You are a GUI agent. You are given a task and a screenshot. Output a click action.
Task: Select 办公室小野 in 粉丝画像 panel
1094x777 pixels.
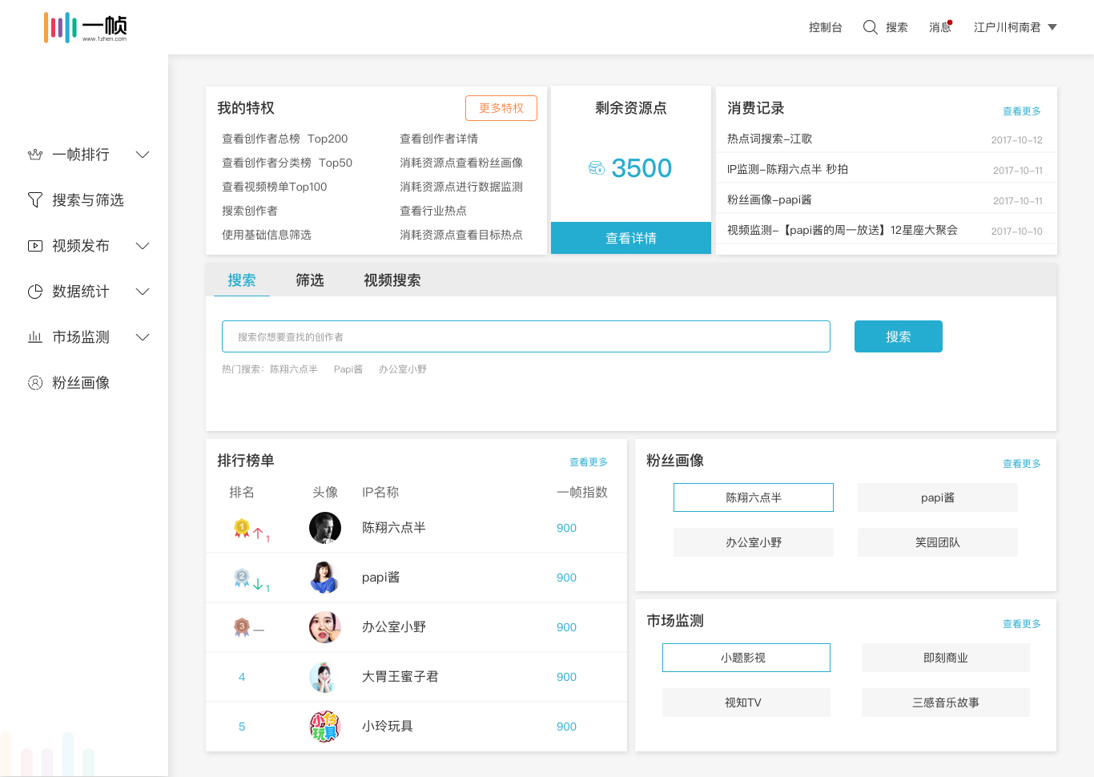pyautogui.click(x=753, y=542)
